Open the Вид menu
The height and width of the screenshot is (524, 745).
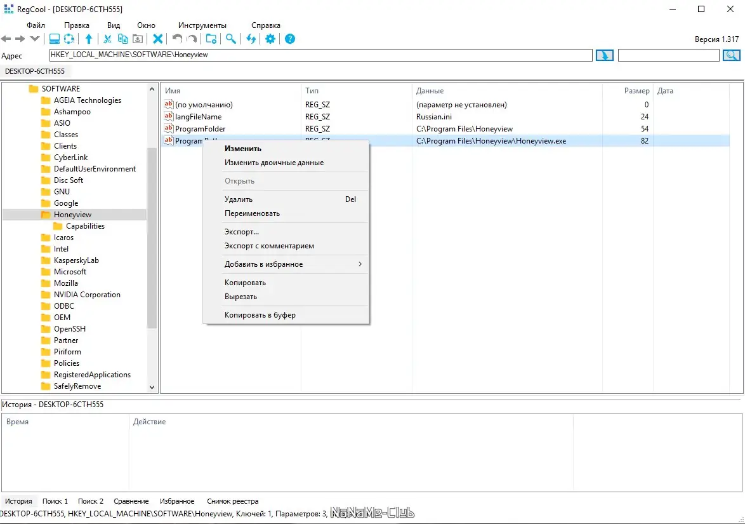tap(114, 25)
